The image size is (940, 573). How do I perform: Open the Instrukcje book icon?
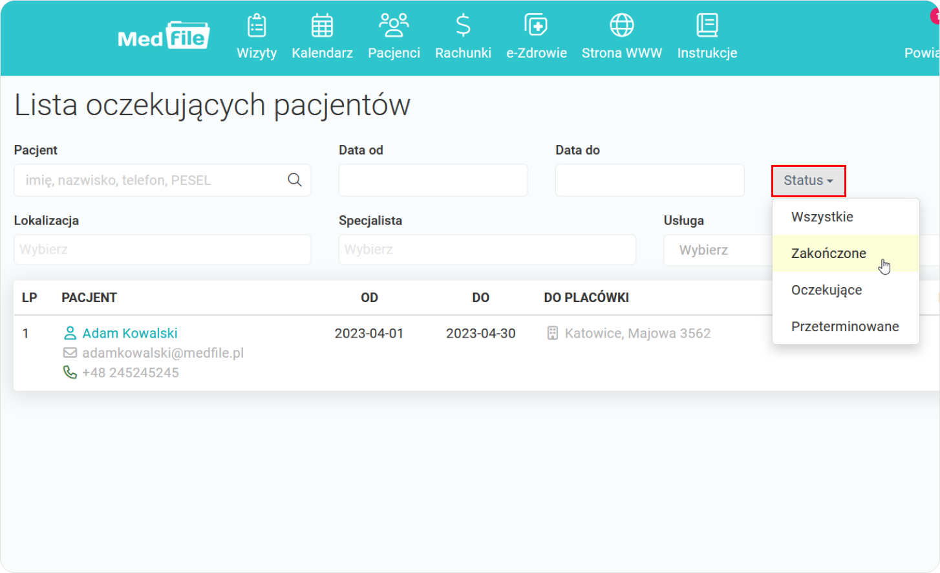707,25
